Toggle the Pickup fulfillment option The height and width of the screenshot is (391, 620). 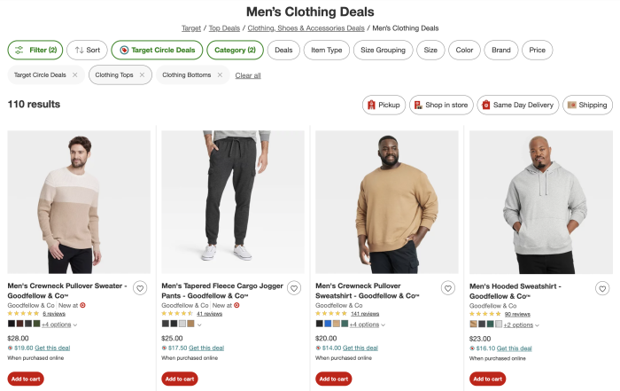pos(383,105)
